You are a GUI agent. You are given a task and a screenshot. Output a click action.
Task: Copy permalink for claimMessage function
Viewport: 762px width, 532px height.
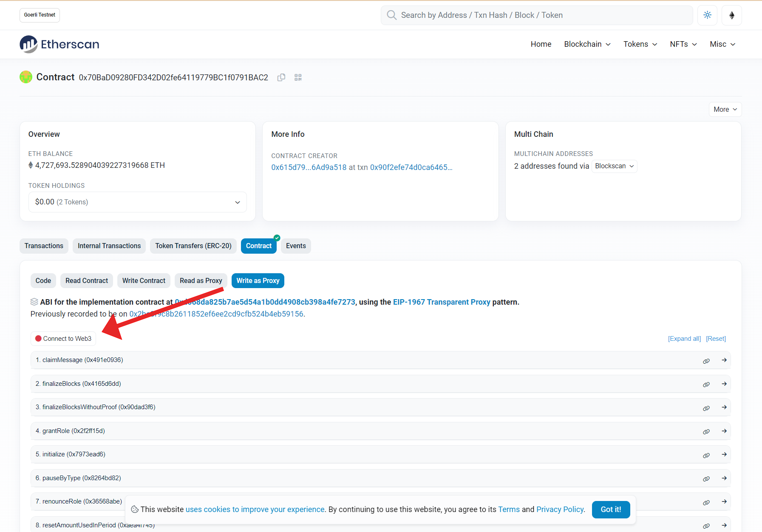tap(706, 361)
